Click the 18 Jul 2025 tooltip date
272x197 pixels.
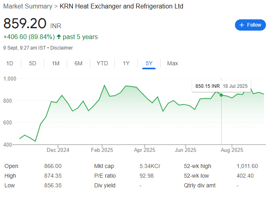point(235,86)
